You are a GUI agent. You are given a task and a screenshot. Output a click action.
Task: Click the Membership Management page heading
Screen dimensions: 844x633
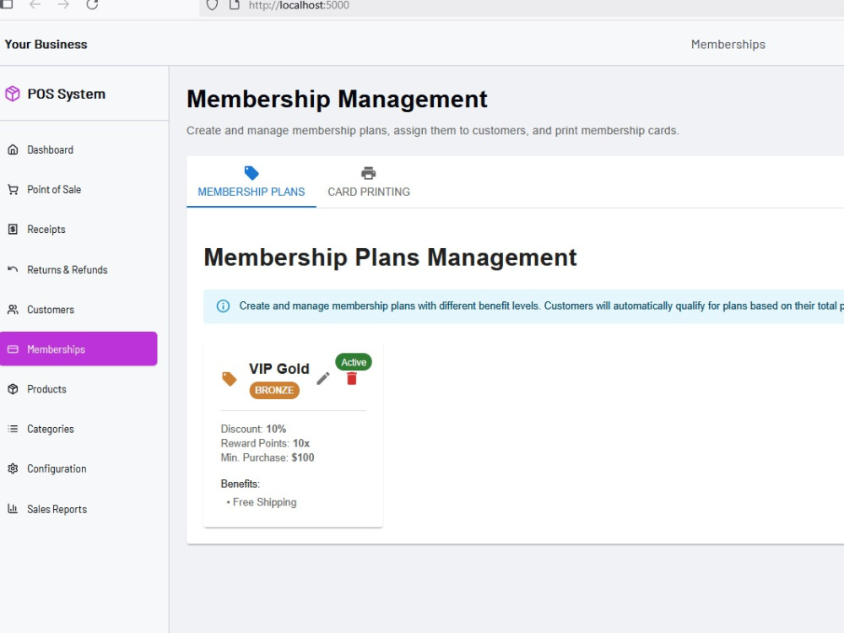337,99
